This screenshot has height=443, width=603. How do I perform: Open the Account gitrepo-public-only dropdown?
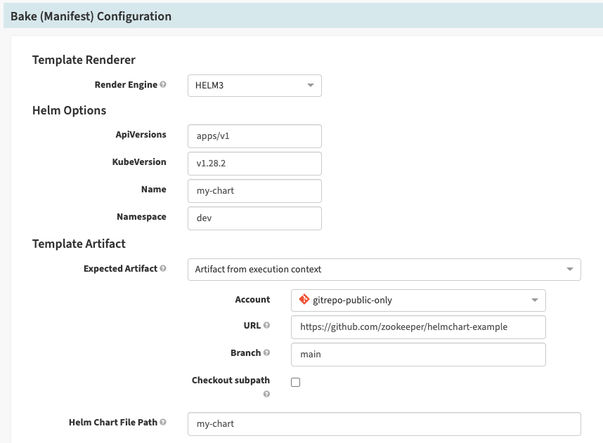417,300
